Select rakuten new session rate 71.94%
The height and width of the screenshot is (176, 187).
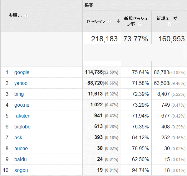(x=140, y=116)
